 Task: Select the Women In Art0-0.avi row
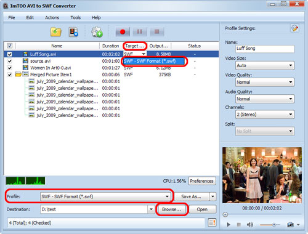(111, 68)
